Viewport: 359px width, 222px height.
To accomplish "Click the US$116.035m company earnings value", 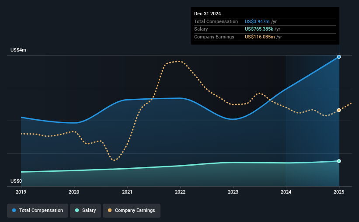I will (260, 37).
